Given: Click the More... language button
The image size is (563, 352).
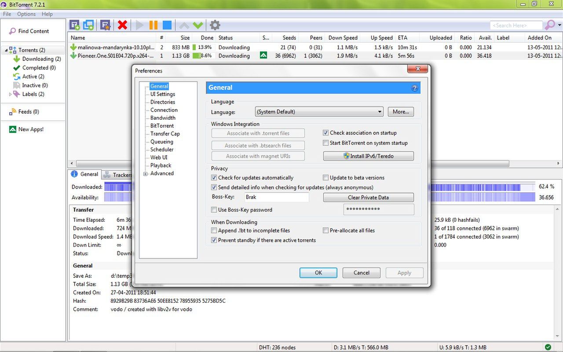Looking at the screenshot, I should click(x=401, y=112).
